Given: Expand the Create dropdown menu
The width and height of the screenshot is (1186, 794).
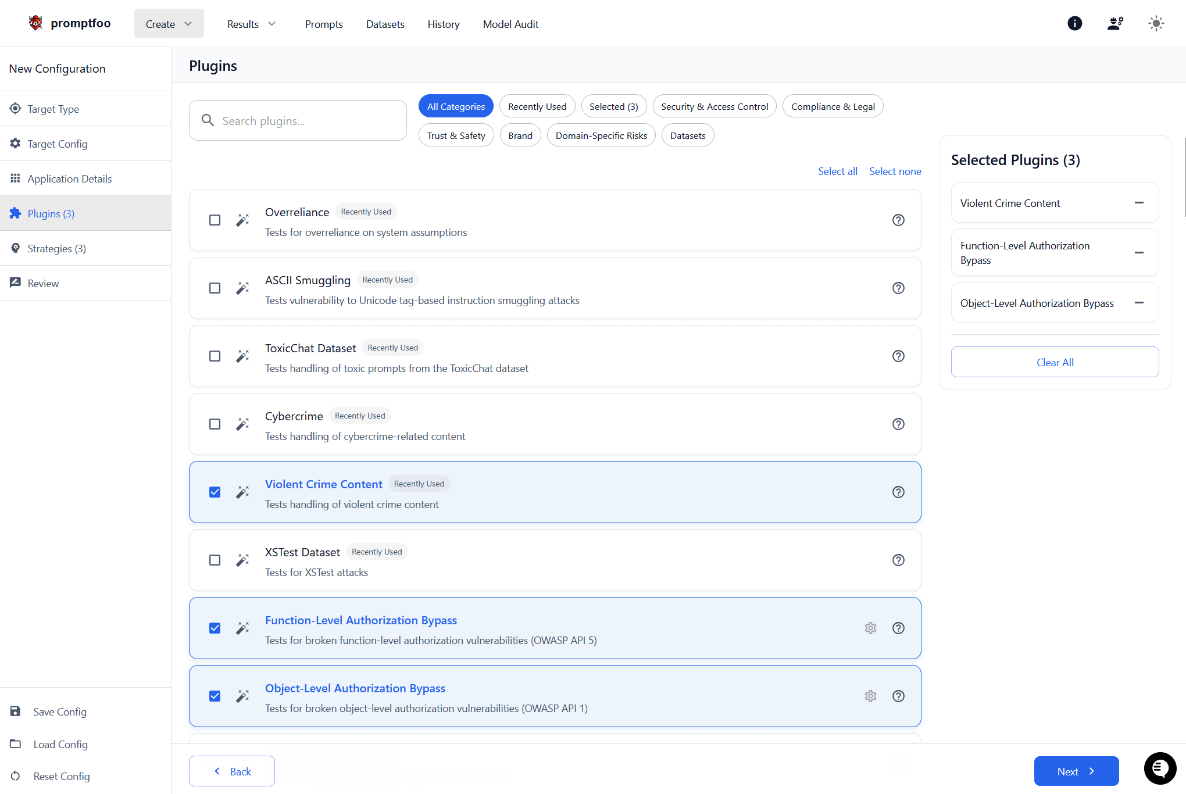Looking at the screenshot, I should pos(169,24).
